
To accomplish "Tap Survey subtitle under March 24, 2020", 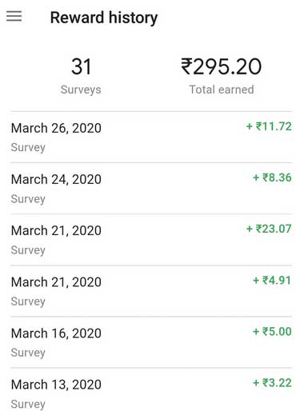I will [x=28, y=199].
